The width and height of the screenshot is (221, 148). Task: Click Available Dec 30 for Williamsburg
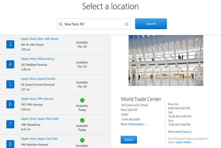pyautogui.click(x=82, y=64)
